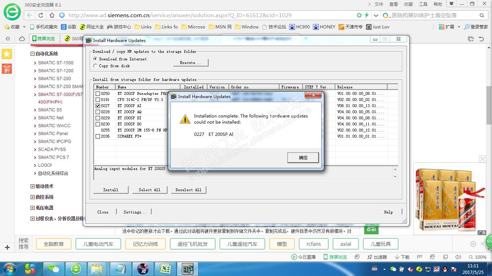Open 今日直播 in the status bar
This screenshot has width=492, height=276.
[x=303, y=257]
